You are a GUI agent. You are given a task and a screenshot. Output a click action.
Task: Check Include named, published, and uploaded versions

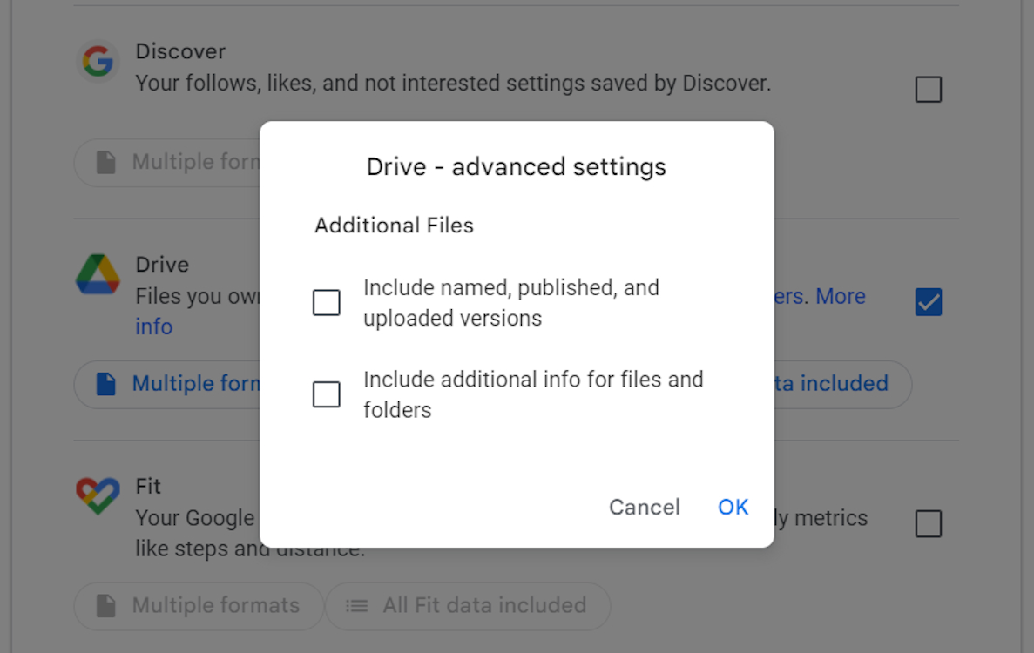326,302
